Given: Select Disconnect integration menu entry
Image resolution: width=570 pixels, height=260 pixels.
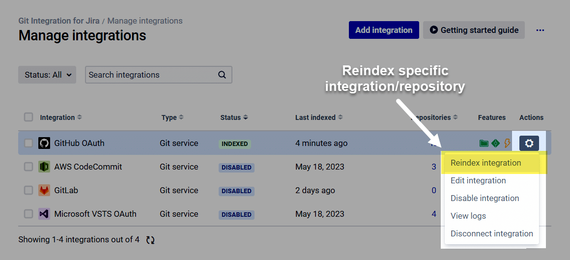Looking at the screenshot, I should pyautogui.click(x=492, y=234).
